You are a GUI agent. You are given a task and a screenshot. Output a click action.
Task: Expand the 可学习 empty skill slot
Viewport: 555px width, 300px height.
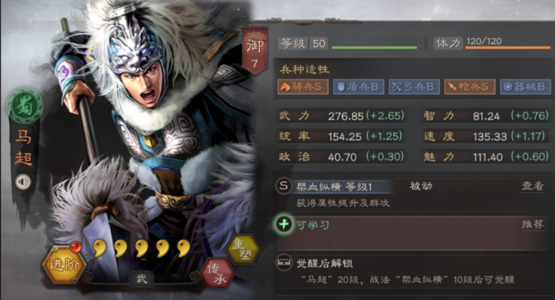(412, 234)
